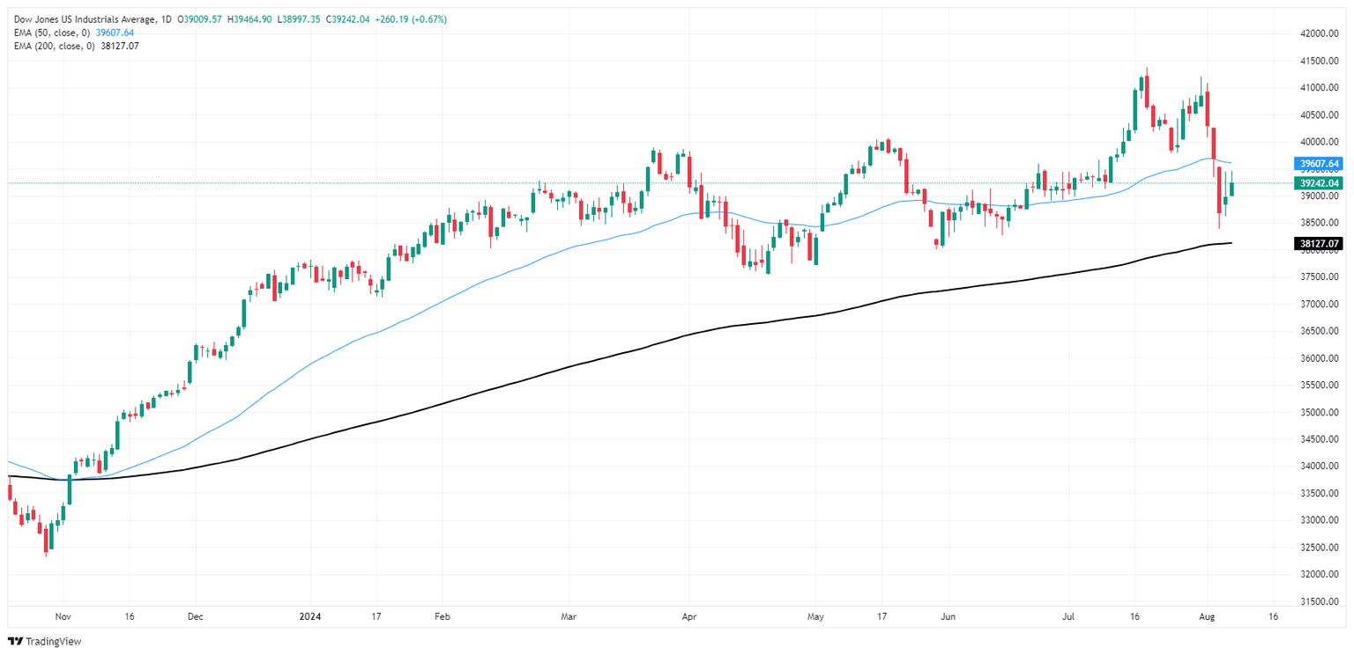Click the Nov label on time axis
This screenshot has width=1354, height=655.
(x=62, y=618)
